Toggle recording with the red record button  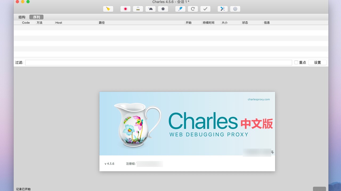point(125,9)
